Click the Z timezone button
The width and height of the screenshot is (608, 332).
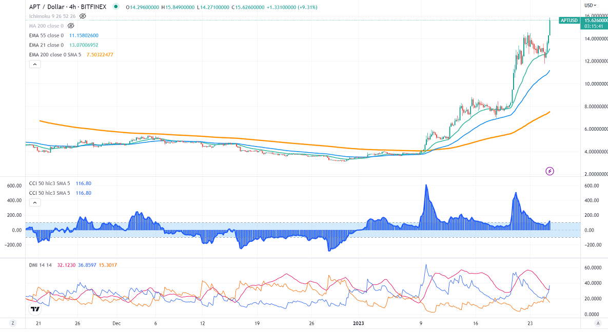click(x=13, y=323)
